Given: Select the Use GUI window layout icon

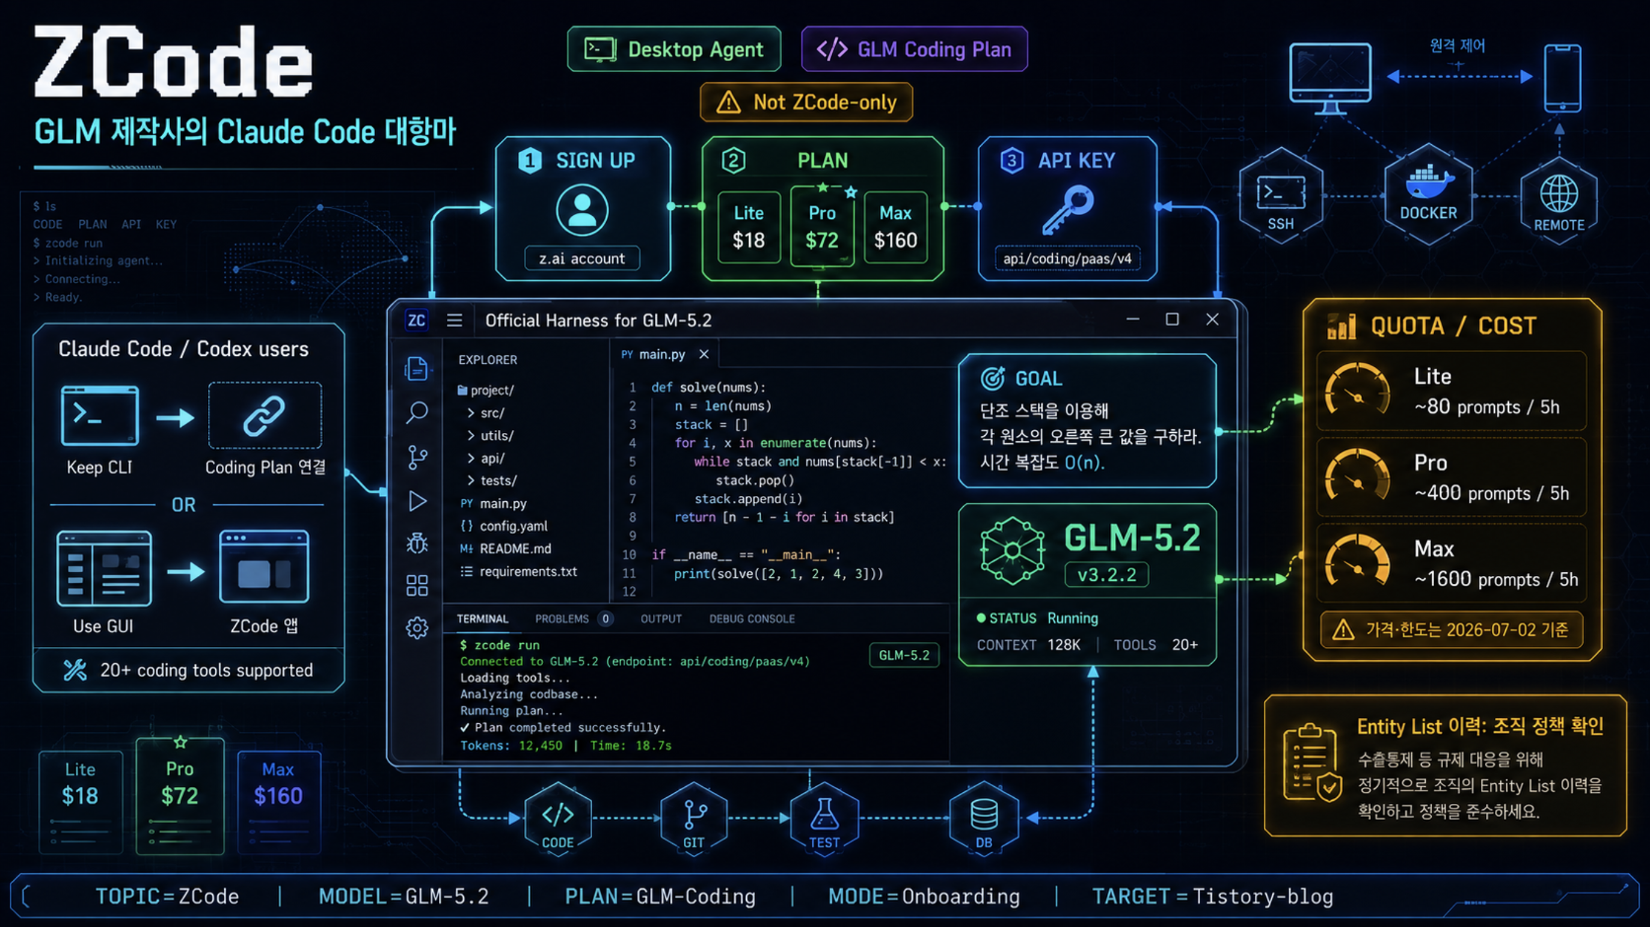Looking at the screenshot, I should 104,569.
